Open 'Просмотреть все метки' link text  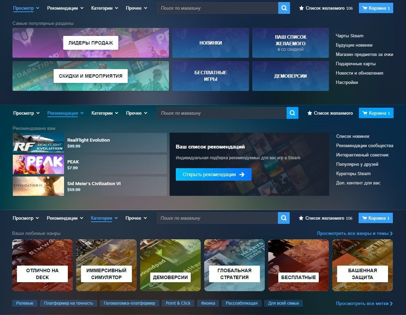(x=362, y=303)
